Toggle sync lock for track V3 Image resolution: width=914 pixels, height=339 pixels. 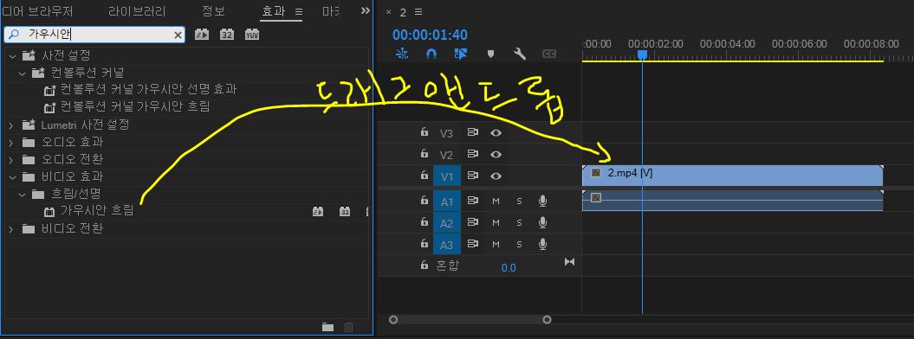click(x=472, y=132)
